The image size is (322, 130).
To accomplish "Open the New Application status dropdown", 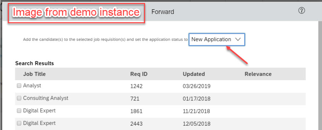I will click(x=217, y=39).
